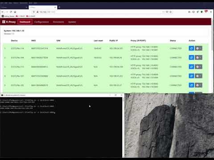Click the reset IP button for row 4

click(191, 76)
